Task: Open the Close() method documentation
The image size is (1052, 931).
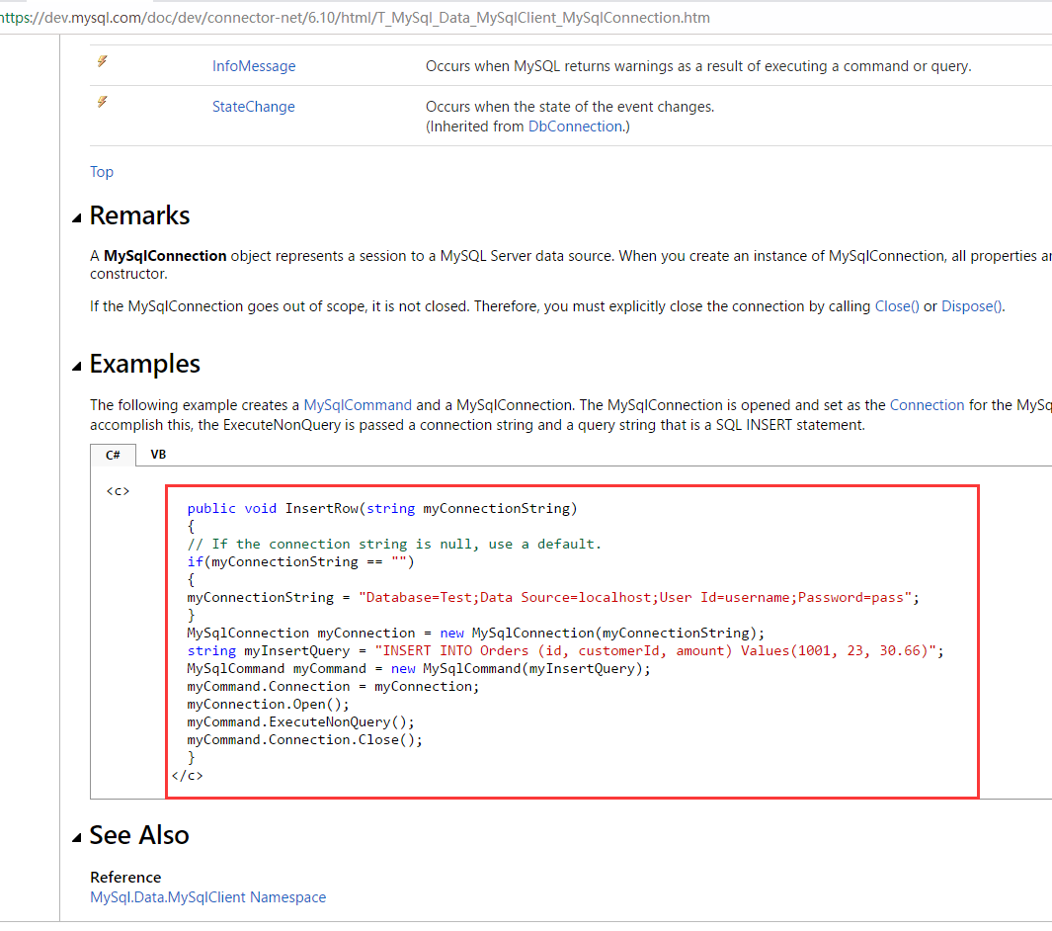Action: click(896, 306)
